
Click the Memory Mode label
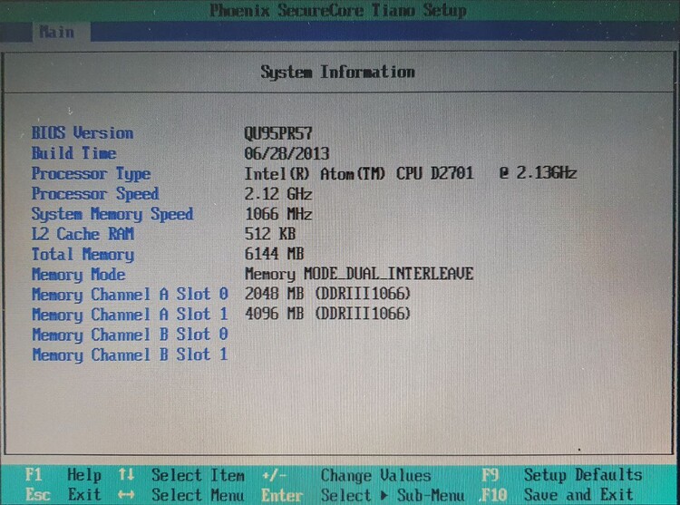(79, 275)
